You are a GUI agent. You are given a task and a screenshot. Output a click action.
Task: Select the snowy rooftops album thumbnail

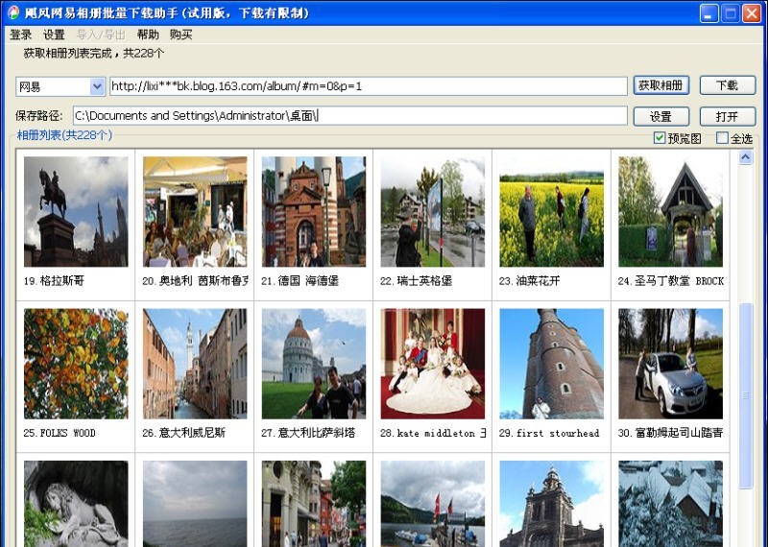[670, 504]
